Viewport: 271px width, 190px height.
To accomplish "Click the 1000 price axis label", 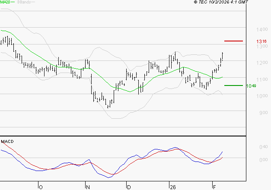I will (x=262, y=96).
